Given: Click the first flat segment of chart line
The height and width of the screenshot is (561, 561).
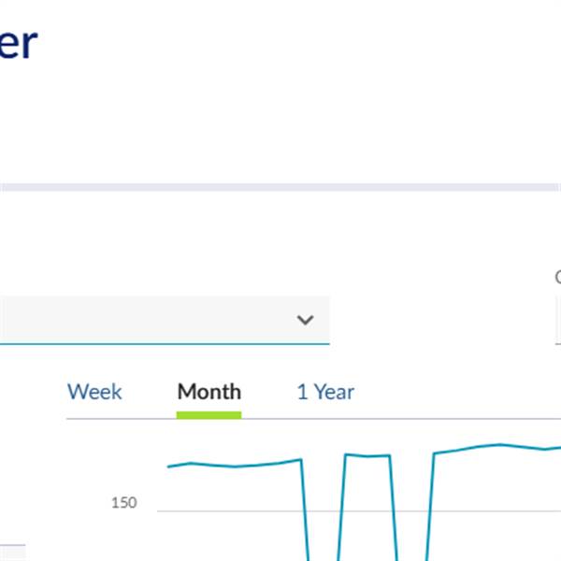Looking at the screenshot, I should (235, 465).
